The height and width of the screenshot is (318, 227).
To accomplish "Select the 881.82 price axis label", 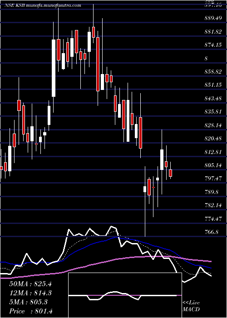I will coord(213,32).
